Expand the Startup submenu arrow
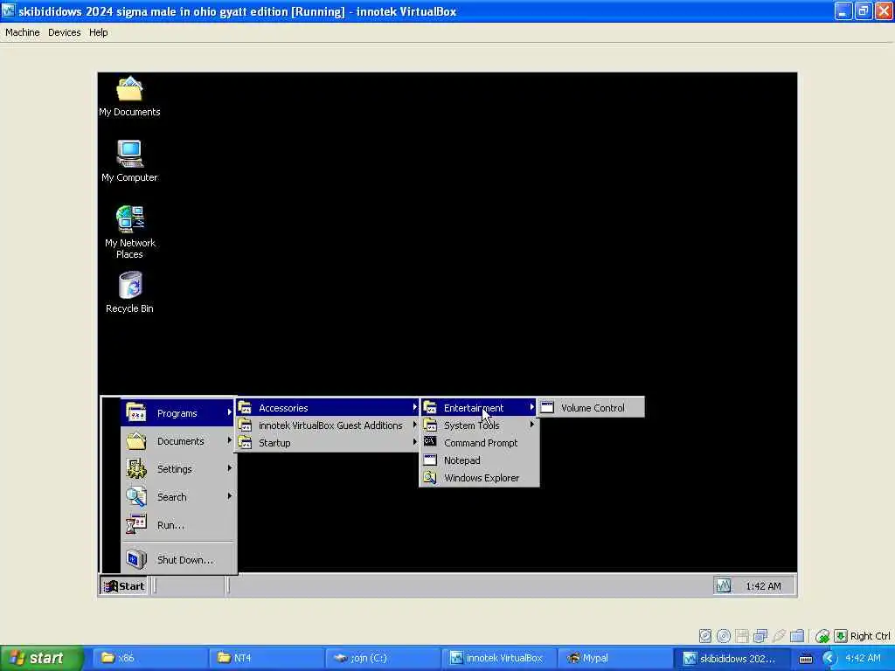This screenshot has width=895, height=671. point(414,442)
